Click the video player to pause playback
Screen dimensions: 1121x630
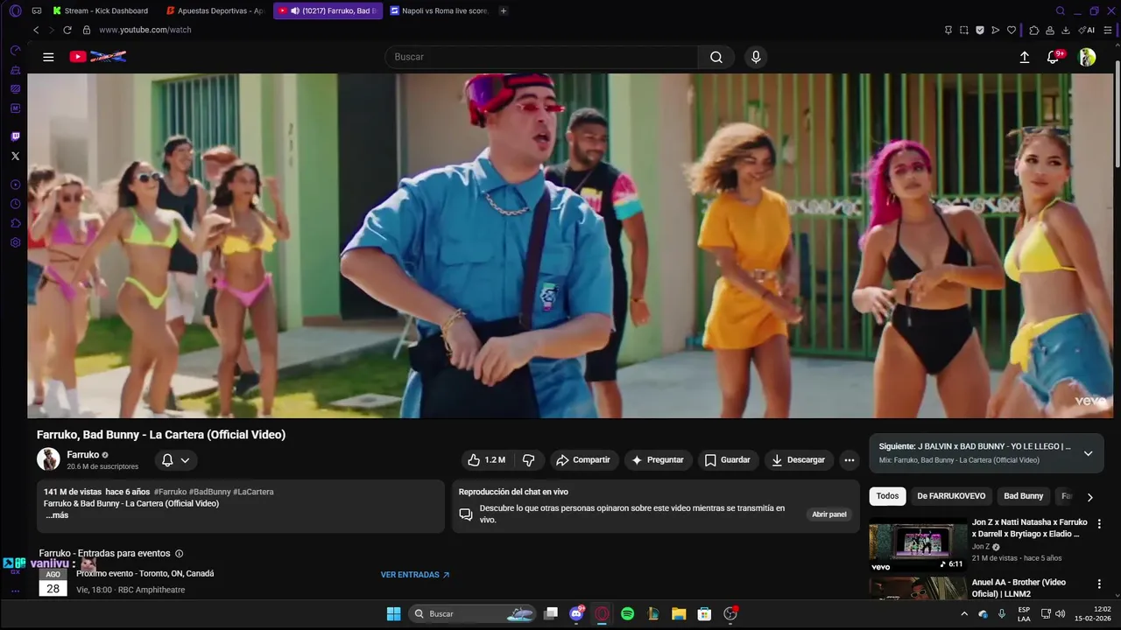(x=572, y=246)
